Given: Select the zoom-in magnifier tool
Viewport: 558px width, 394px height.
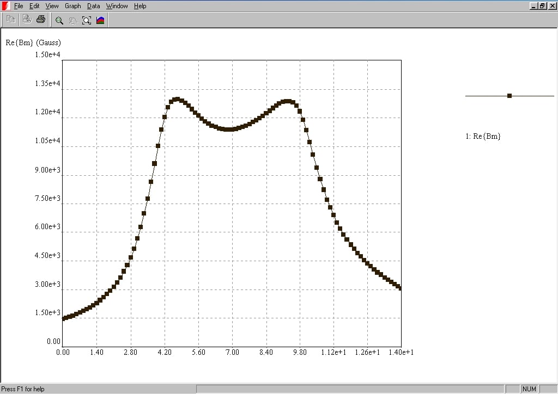Looking at the screenshot, I should click(59, 21).
